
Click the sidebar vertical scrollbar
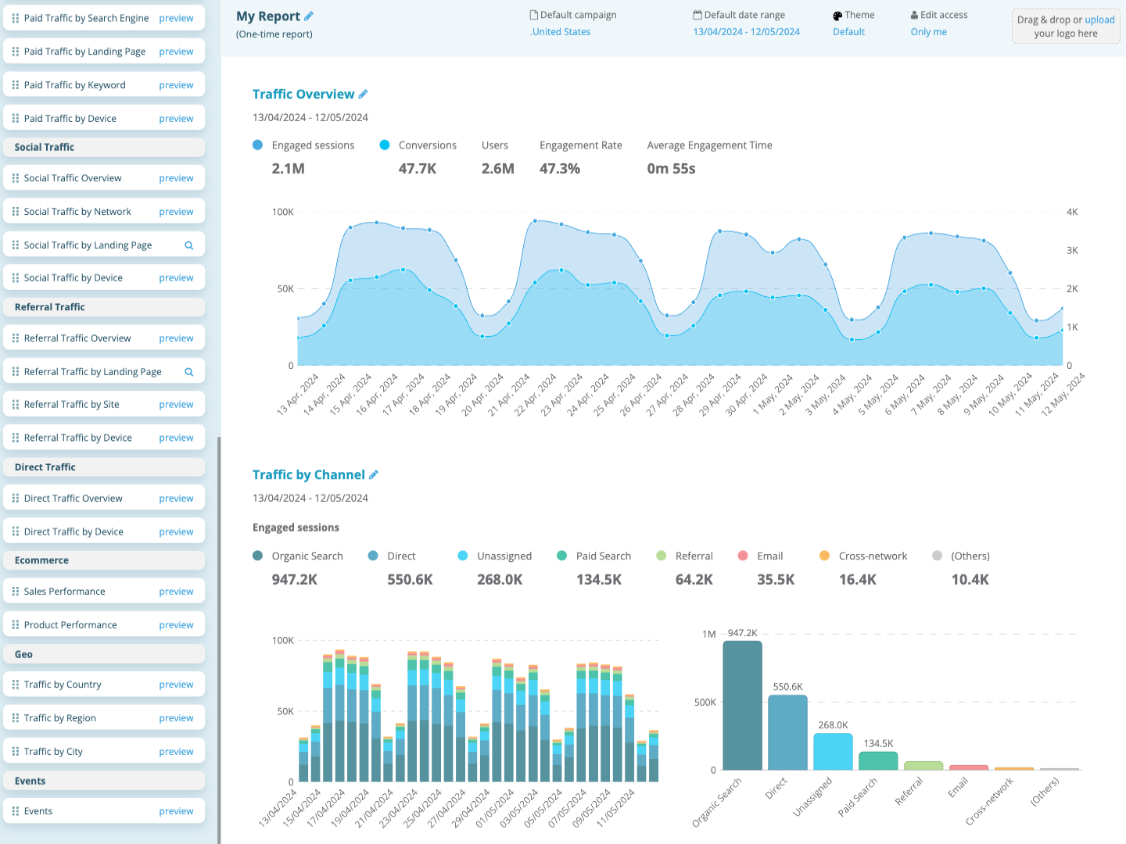219,639
